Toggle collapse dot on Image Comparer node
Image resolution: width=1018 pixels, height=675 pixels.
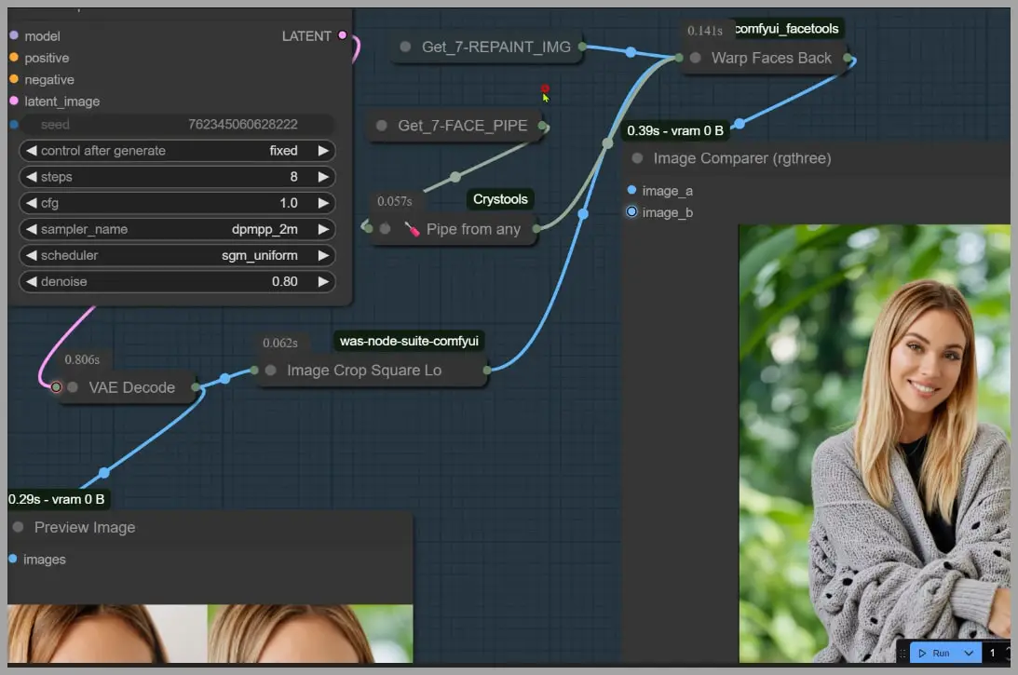coord(638,157)
